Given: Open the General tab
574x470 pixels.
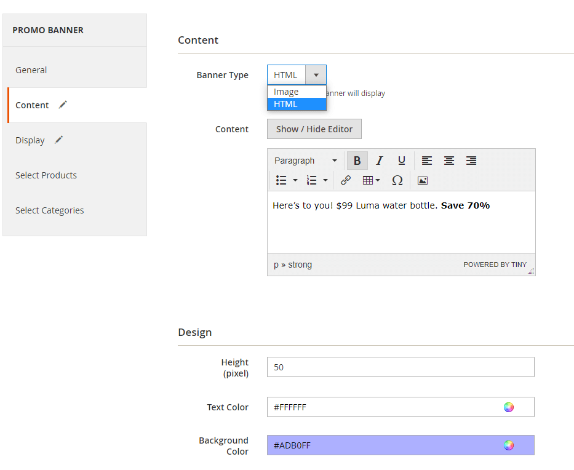Looking at the screenshot, I should [74, 70].
